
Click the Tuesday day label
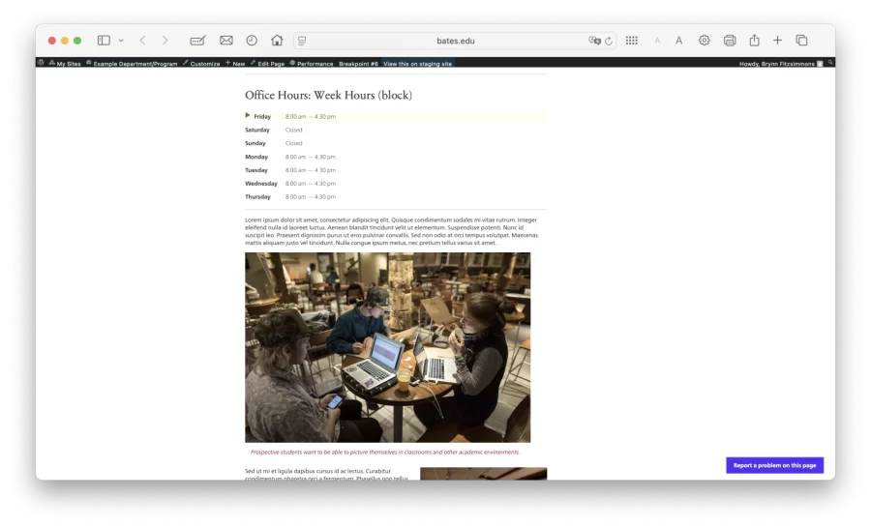point(256,170)
